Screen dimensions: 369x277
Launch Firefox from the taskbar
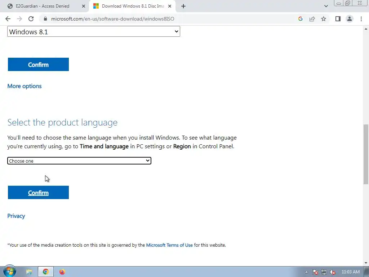[x=62, y=272]
